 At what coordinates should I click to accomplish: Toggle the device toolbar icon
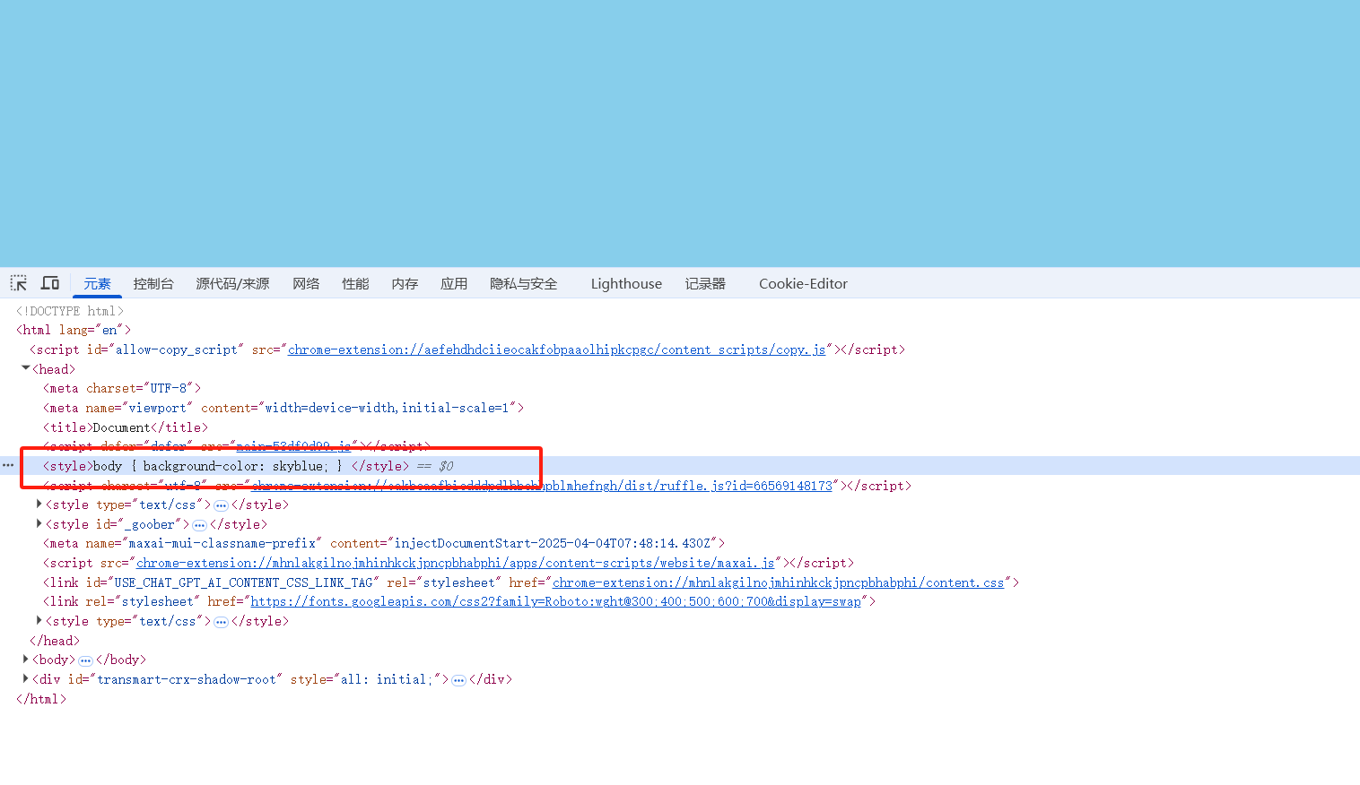click(50, 283)
